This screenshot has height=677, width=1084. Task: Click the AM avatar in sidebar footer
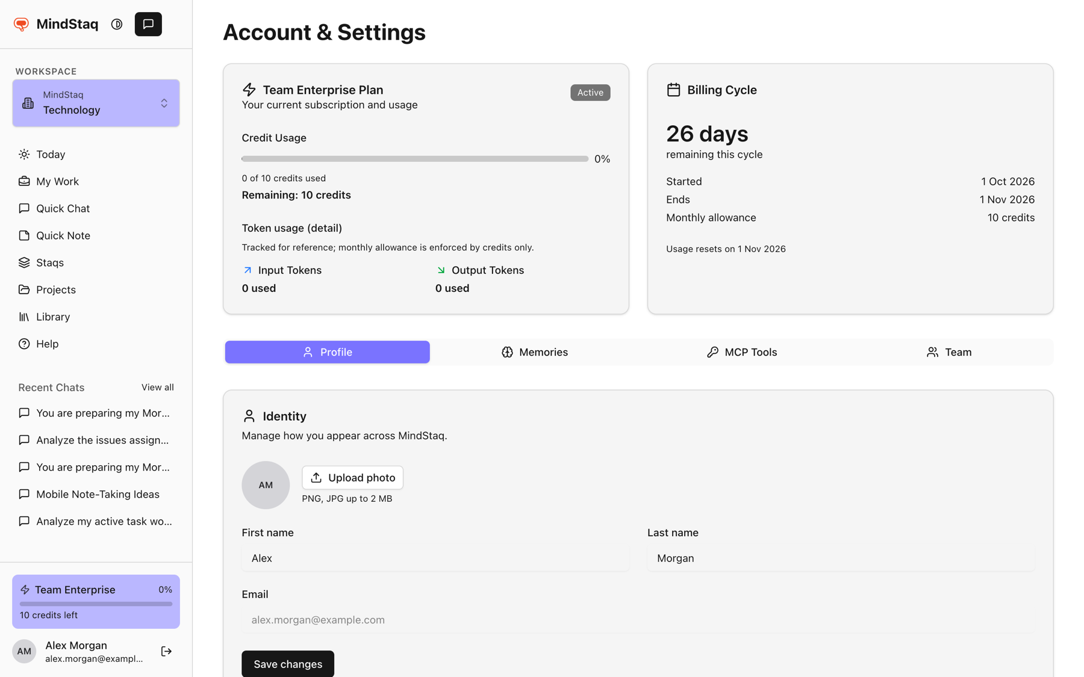(x=24, y=652)
